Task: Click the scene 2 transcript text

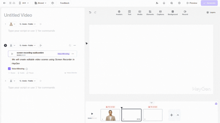Action: (x=43, y=61)
